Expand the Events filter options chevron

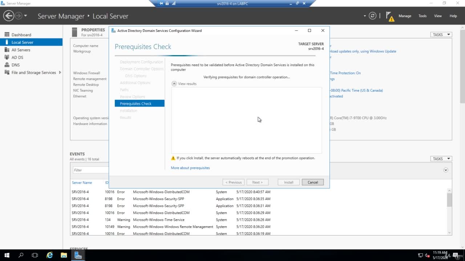tap(446, 170)
